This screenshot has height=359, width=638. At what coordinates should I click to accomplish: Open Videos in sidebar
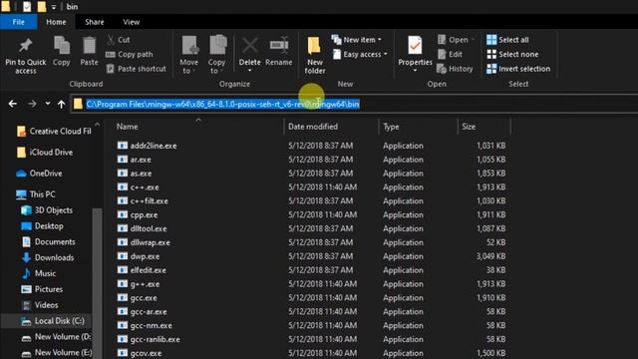40,305
